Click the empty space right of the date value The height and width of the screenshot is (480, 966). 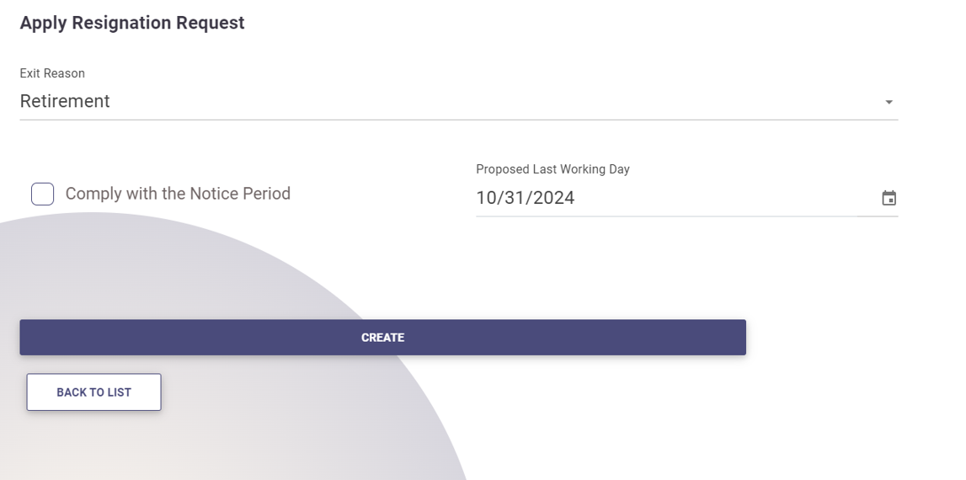tap(724, 198)
